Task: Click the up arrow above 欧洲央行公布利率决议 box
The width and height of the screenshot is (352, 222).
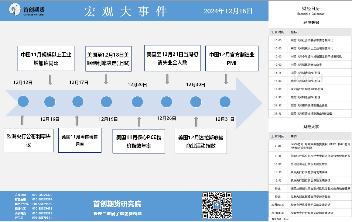Action: (x=22, y=120)
